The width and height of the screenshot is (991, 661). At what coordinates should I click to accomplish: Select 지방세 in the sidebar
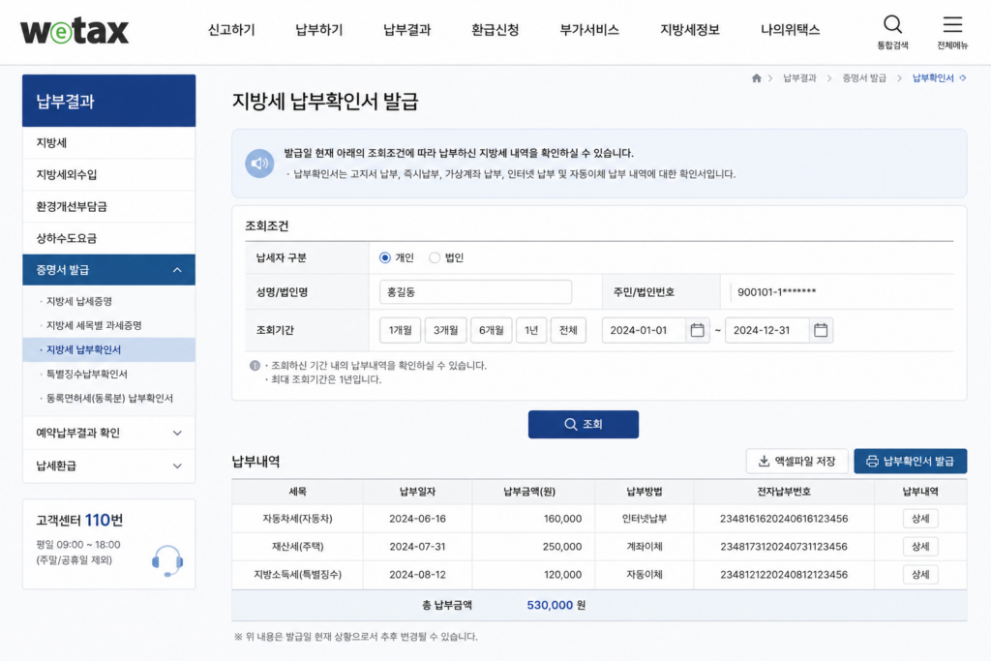[108, 143]
